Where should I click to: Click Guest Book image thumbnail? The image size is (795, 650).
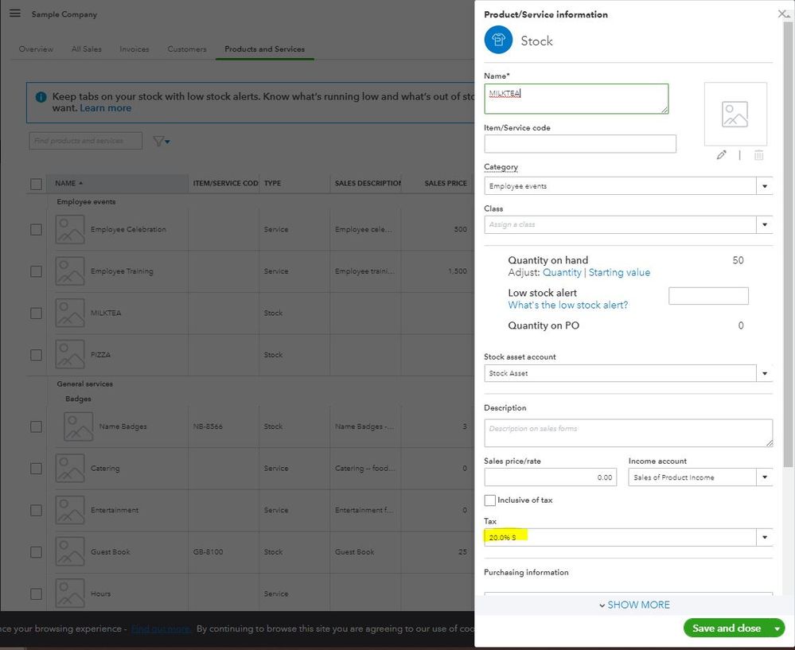[70, 551]
